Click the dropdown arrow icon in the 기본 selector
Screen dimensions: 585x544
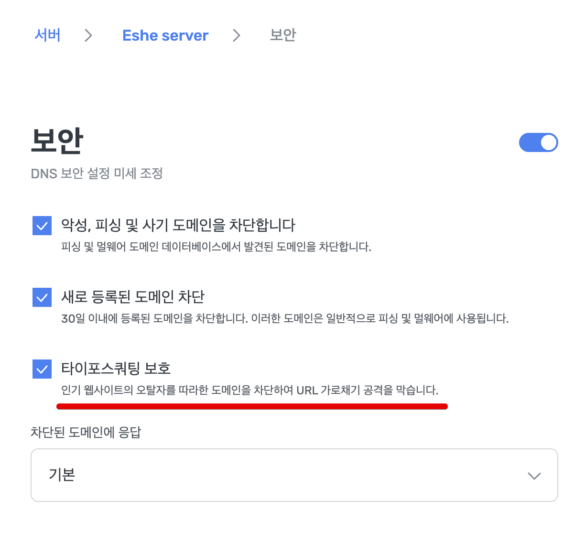click(534, 476)
